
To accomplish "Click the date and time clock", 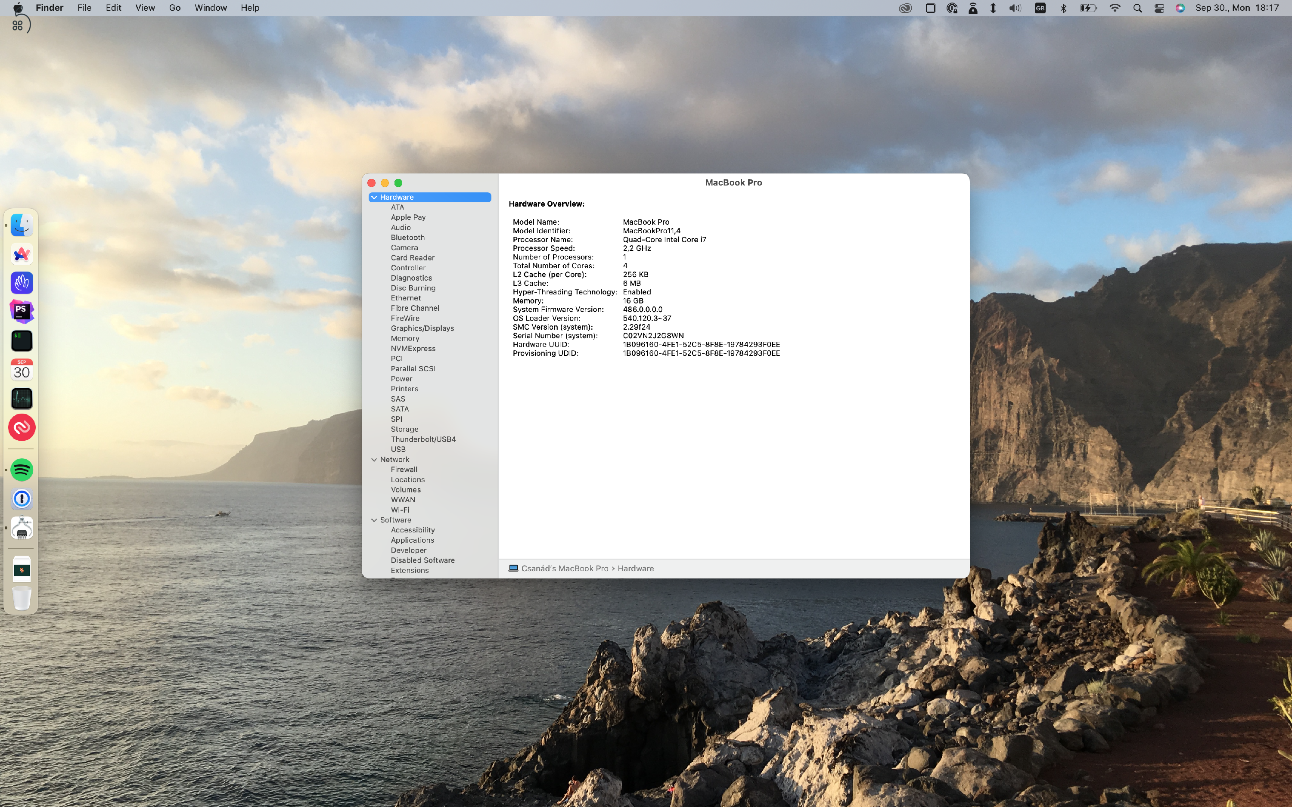I will pos(1237,8).
